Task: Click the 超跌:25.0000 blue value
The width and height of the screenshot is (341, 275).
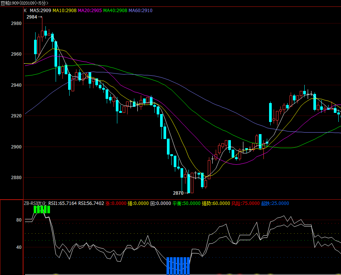Action: point(275,203)
